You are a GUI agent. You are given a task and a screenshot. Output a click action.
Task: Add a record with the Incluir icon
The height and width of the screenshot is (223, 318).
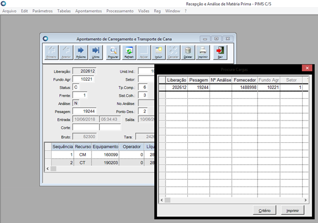pos(159,53)
